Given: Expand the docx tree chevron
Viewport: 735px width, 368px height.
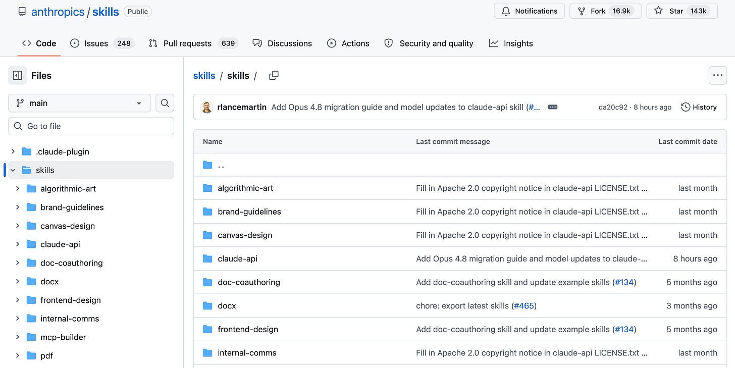Looking at the screenshot, I should pyautogui.click(x=18, y=281).
